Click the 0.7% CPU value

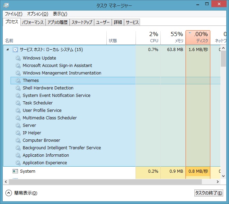153,50
